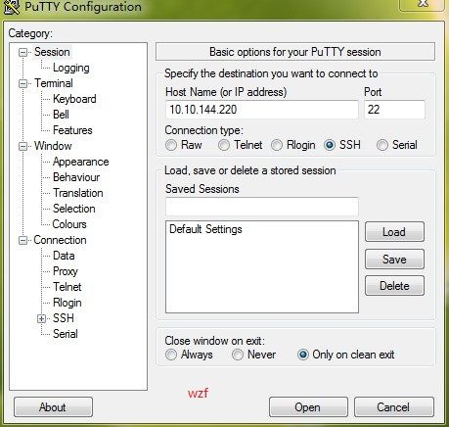
Task: Open the Bell settings category
Action: click(x=61, y=115)
